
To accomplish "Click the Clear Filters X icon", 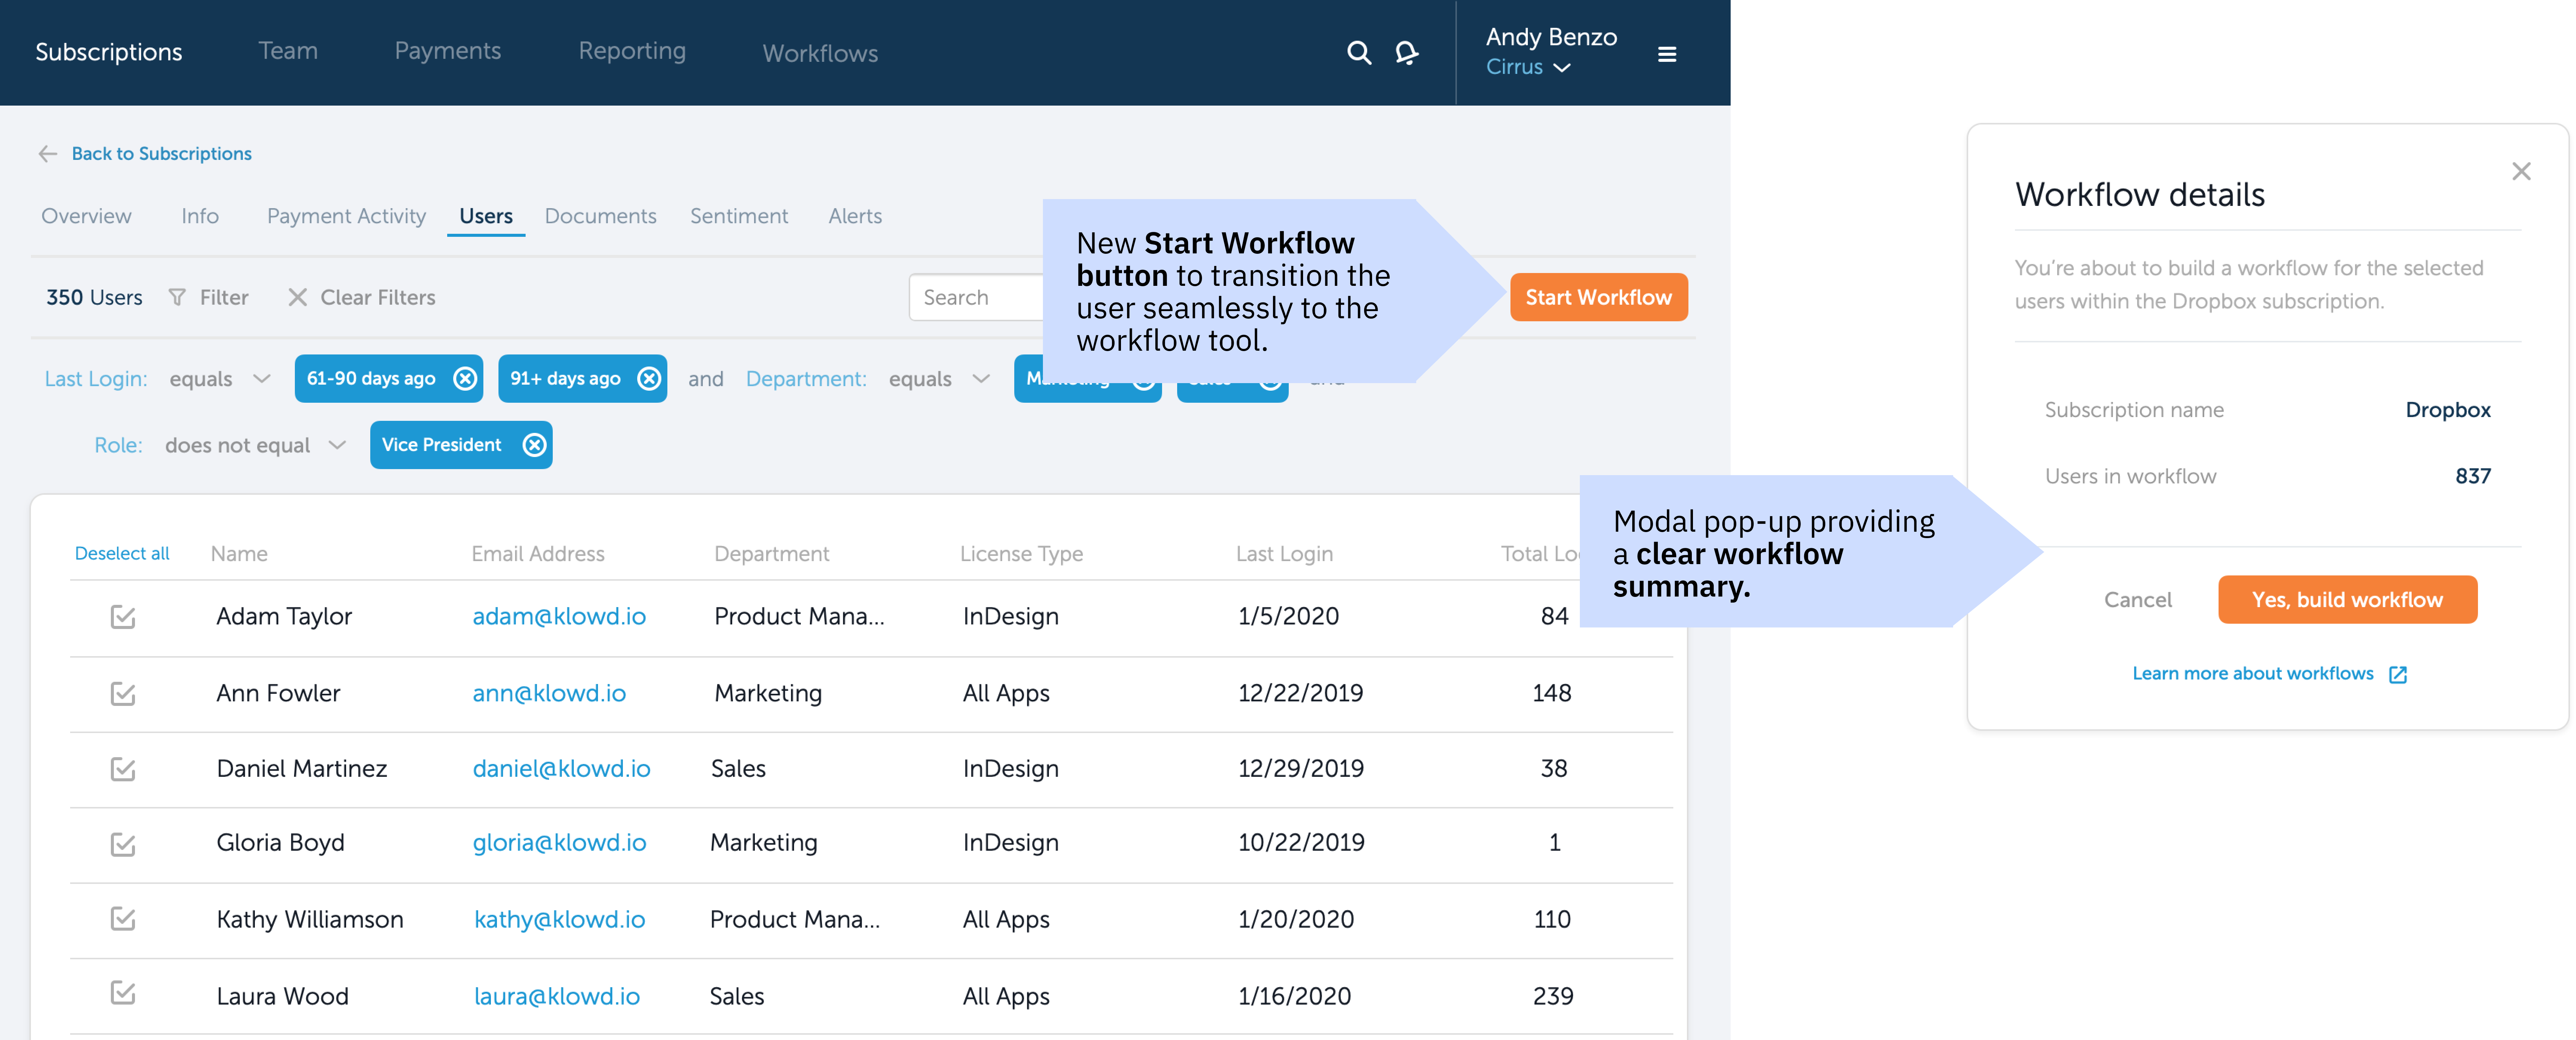I will click(x=297, y=298).
